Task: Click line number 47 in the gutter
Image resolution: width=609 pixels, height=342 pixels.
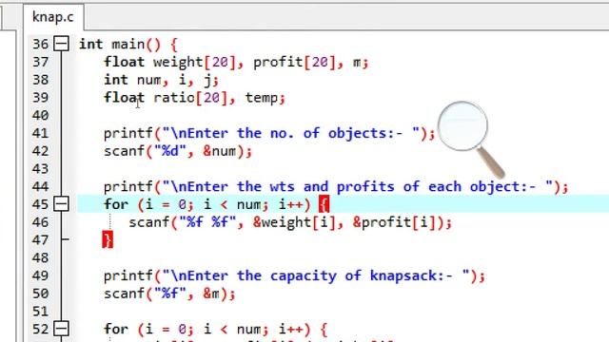Action: point(40,240)
